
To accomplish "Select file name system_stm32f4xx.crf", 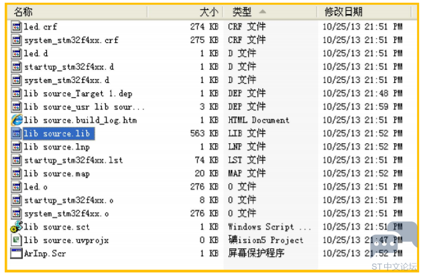I will point(71,40).
